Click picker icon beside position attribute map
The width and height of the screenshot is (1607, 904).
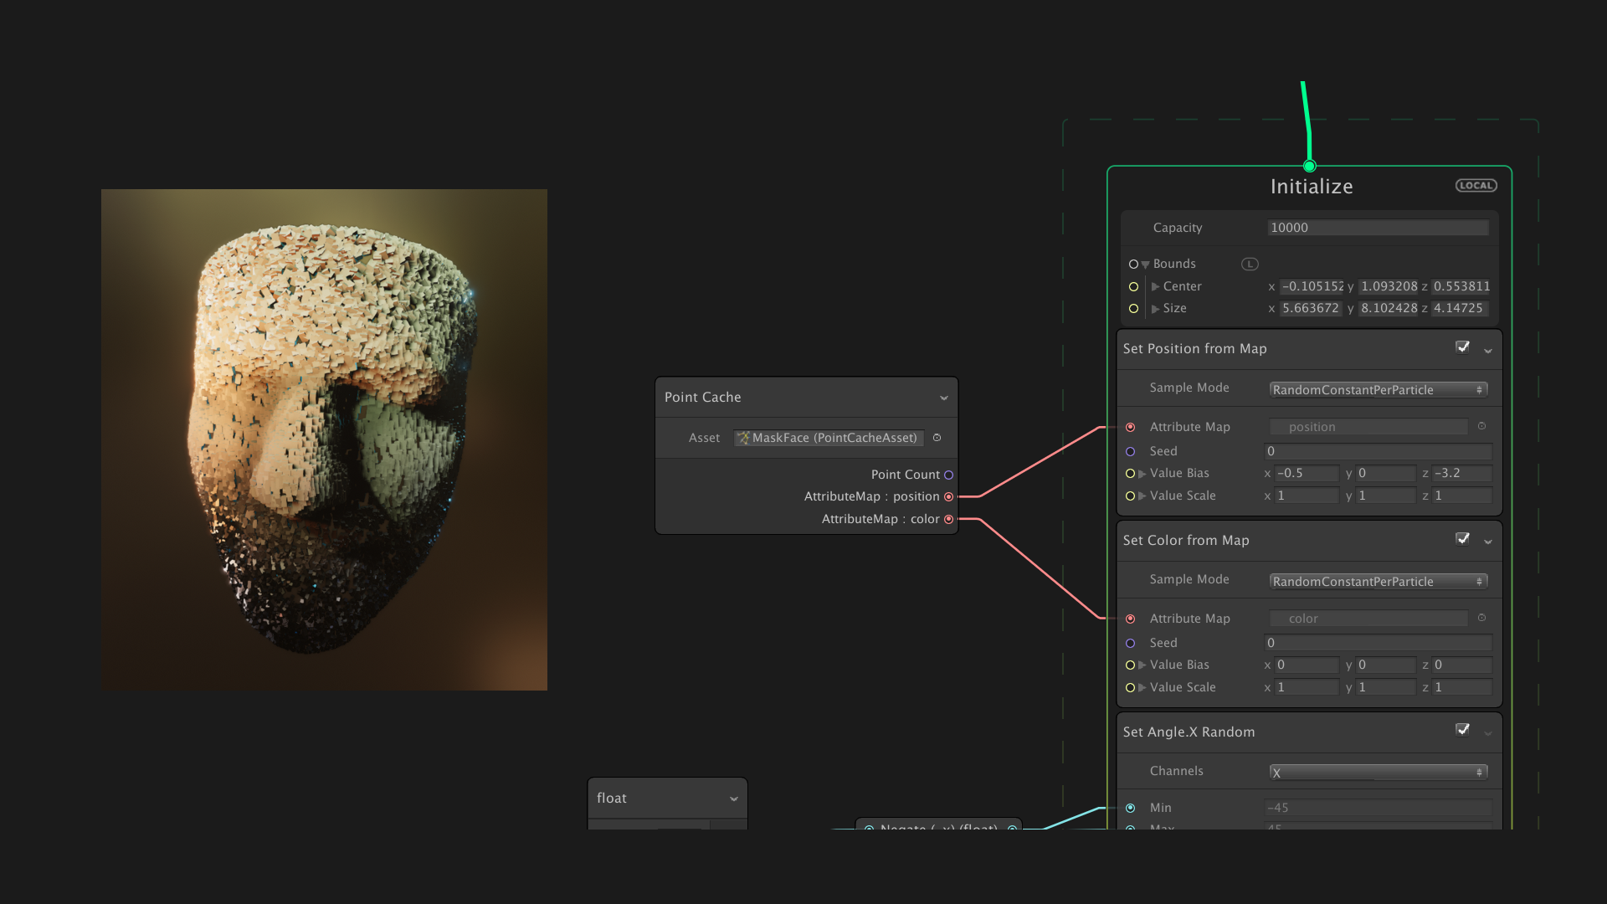tap(1481, 427)
